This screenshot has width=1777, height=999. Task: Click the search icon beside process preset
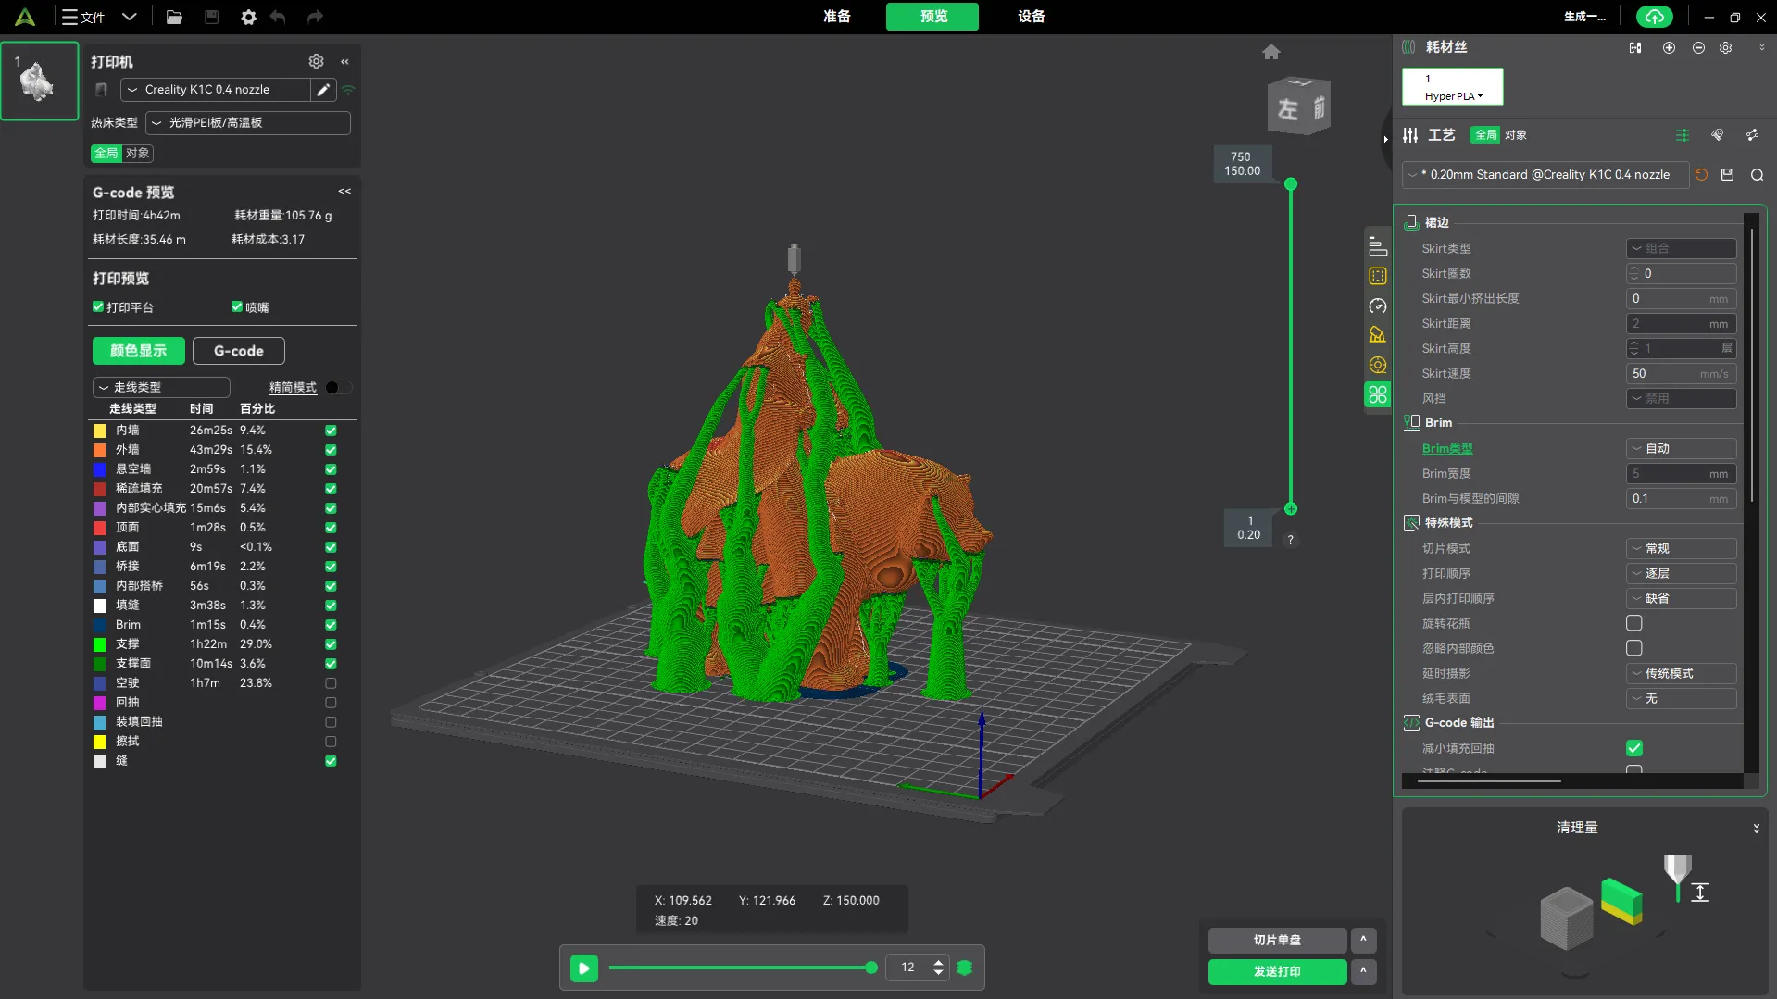[x=1757, y=175]
